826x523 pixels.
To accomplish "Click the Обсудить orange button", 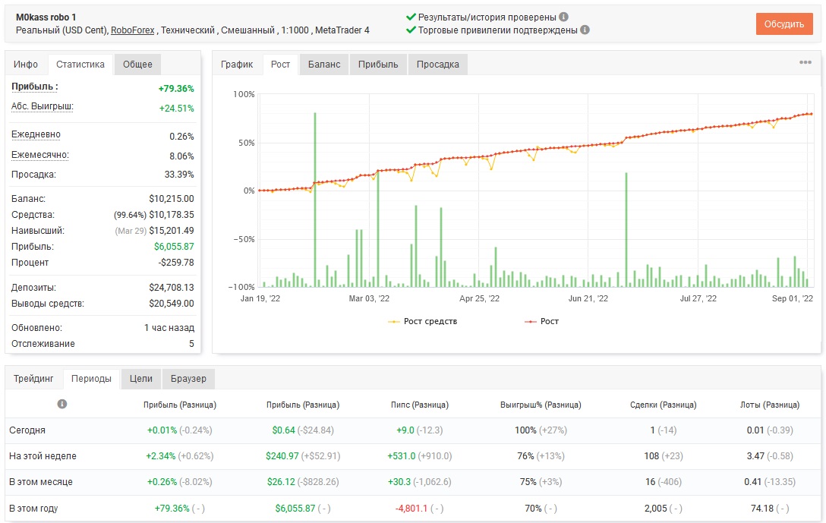I will pyautogui.click(x=783, y=24).
